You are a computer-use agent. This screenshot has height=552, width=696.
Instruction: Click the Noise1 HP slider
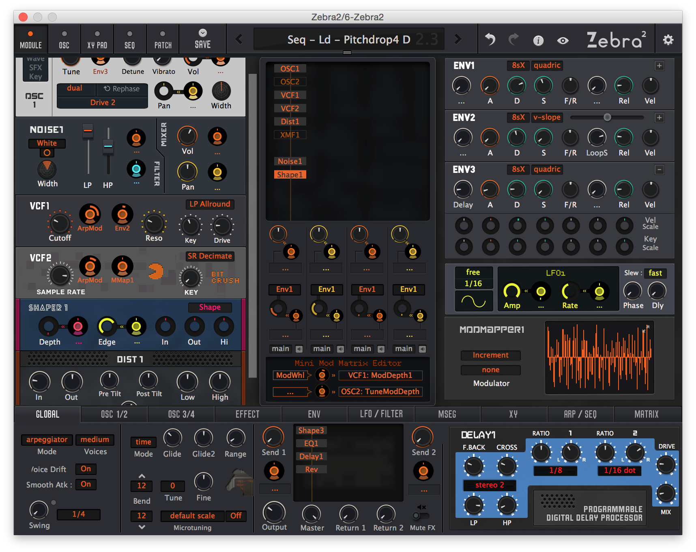(x=108, y=150)
